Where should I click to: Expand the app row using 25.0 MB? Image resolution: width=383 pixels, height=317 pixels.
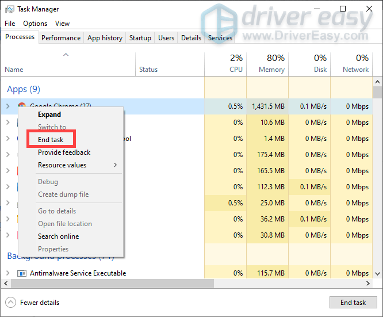8,203
